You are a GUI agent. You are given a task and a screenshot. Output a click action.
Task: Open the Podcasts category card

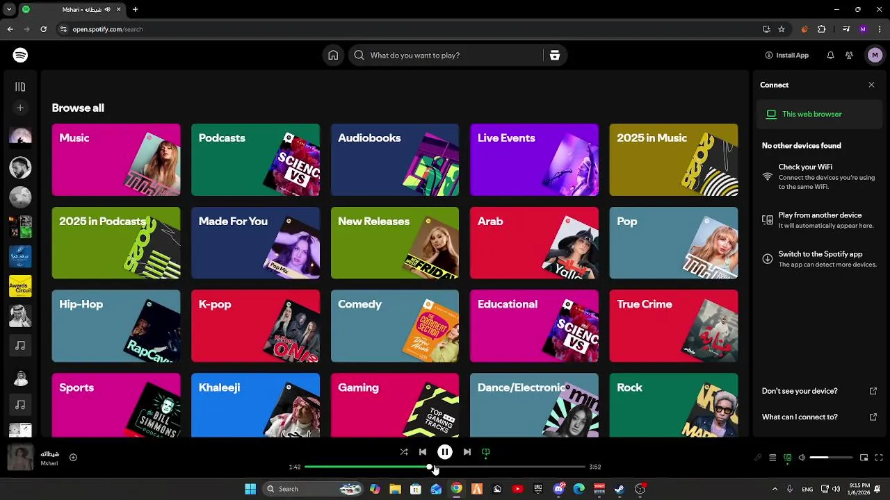255,160
